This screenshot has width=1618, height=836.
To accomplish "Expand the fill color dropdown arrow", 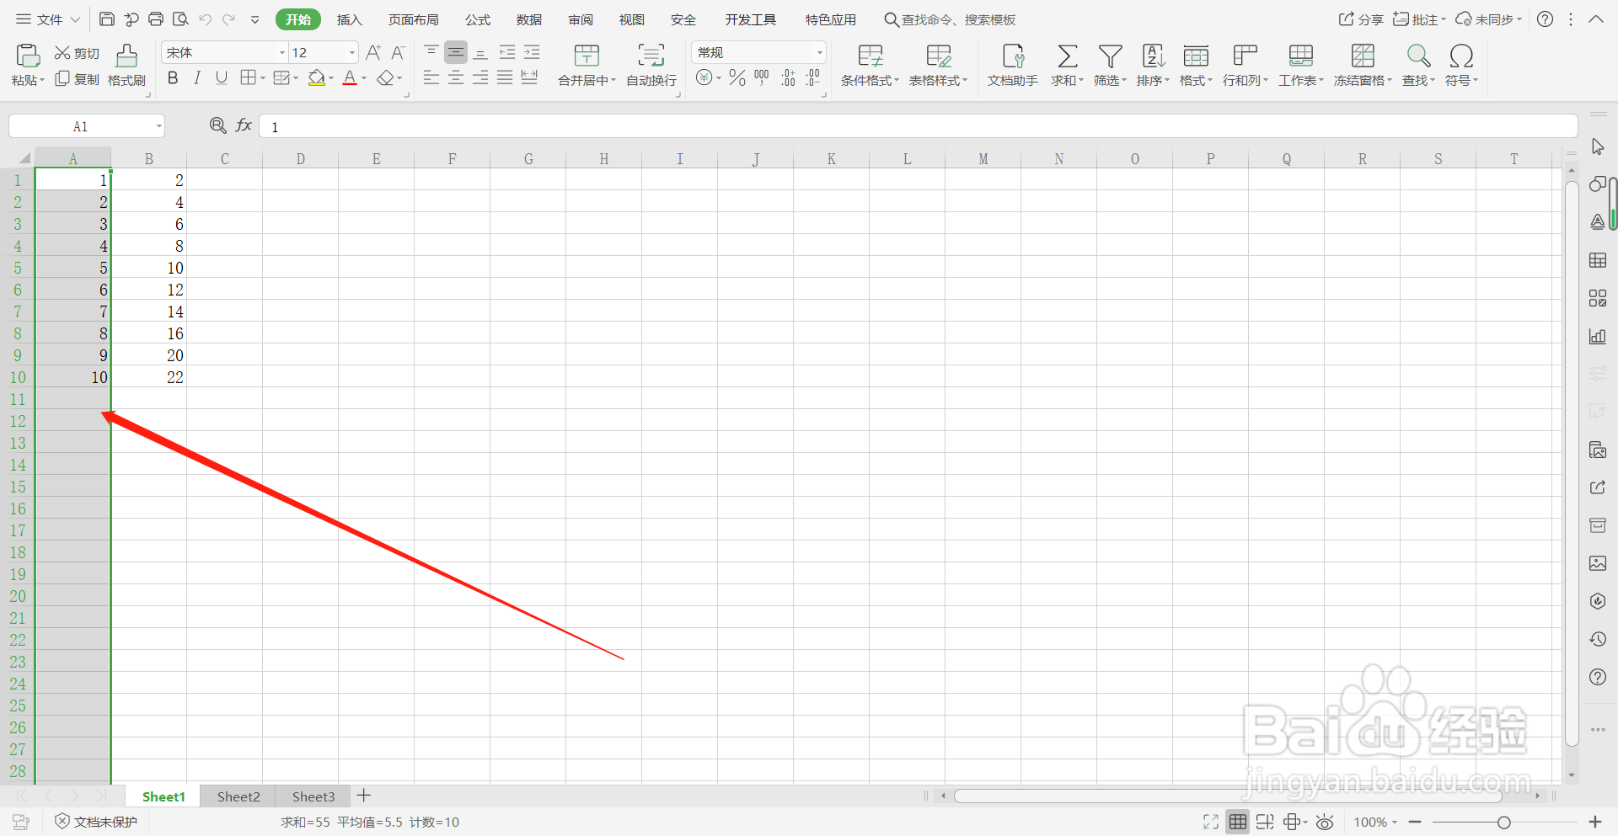I will (x=331, y=78).
